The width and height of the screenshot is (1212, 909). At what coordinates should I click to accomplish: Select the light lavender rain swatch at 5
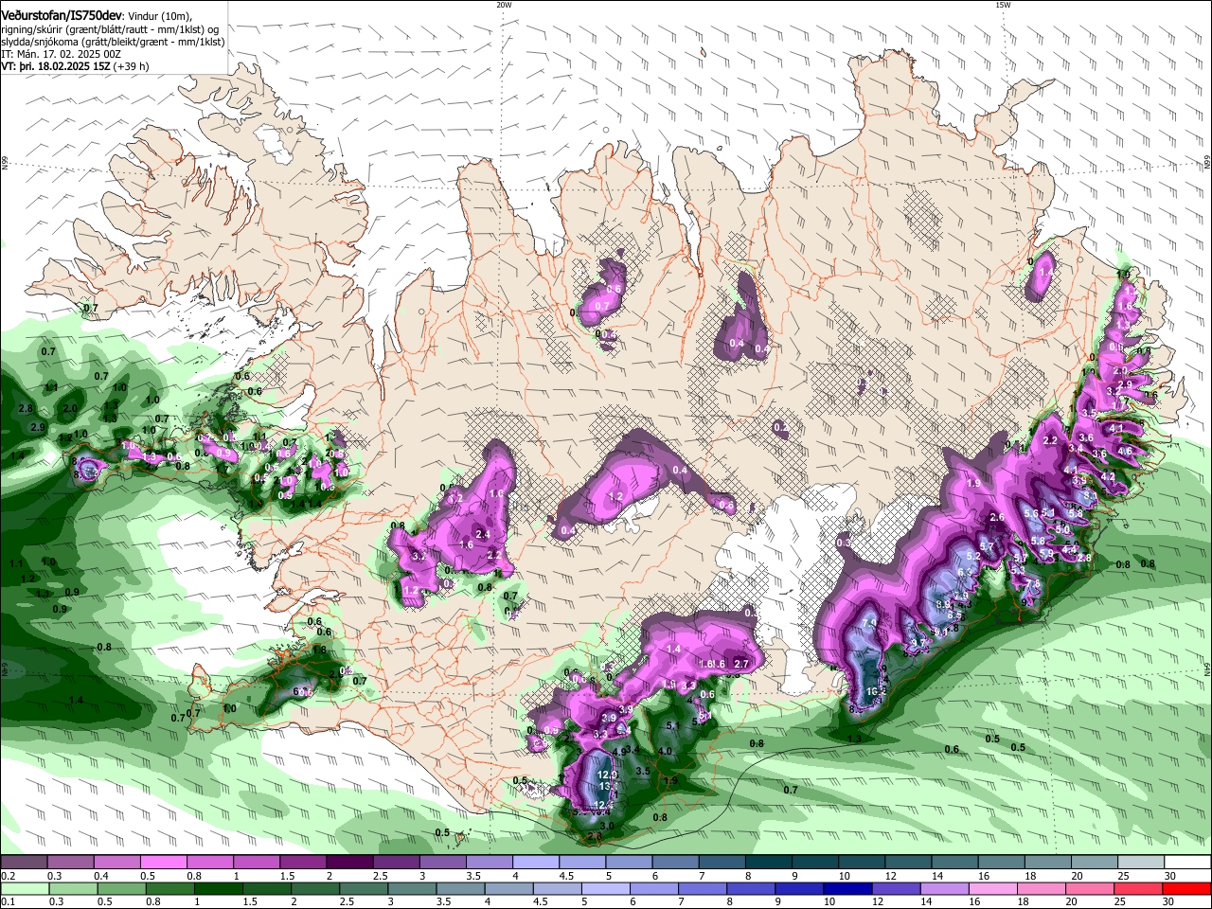tap(605, 888)
